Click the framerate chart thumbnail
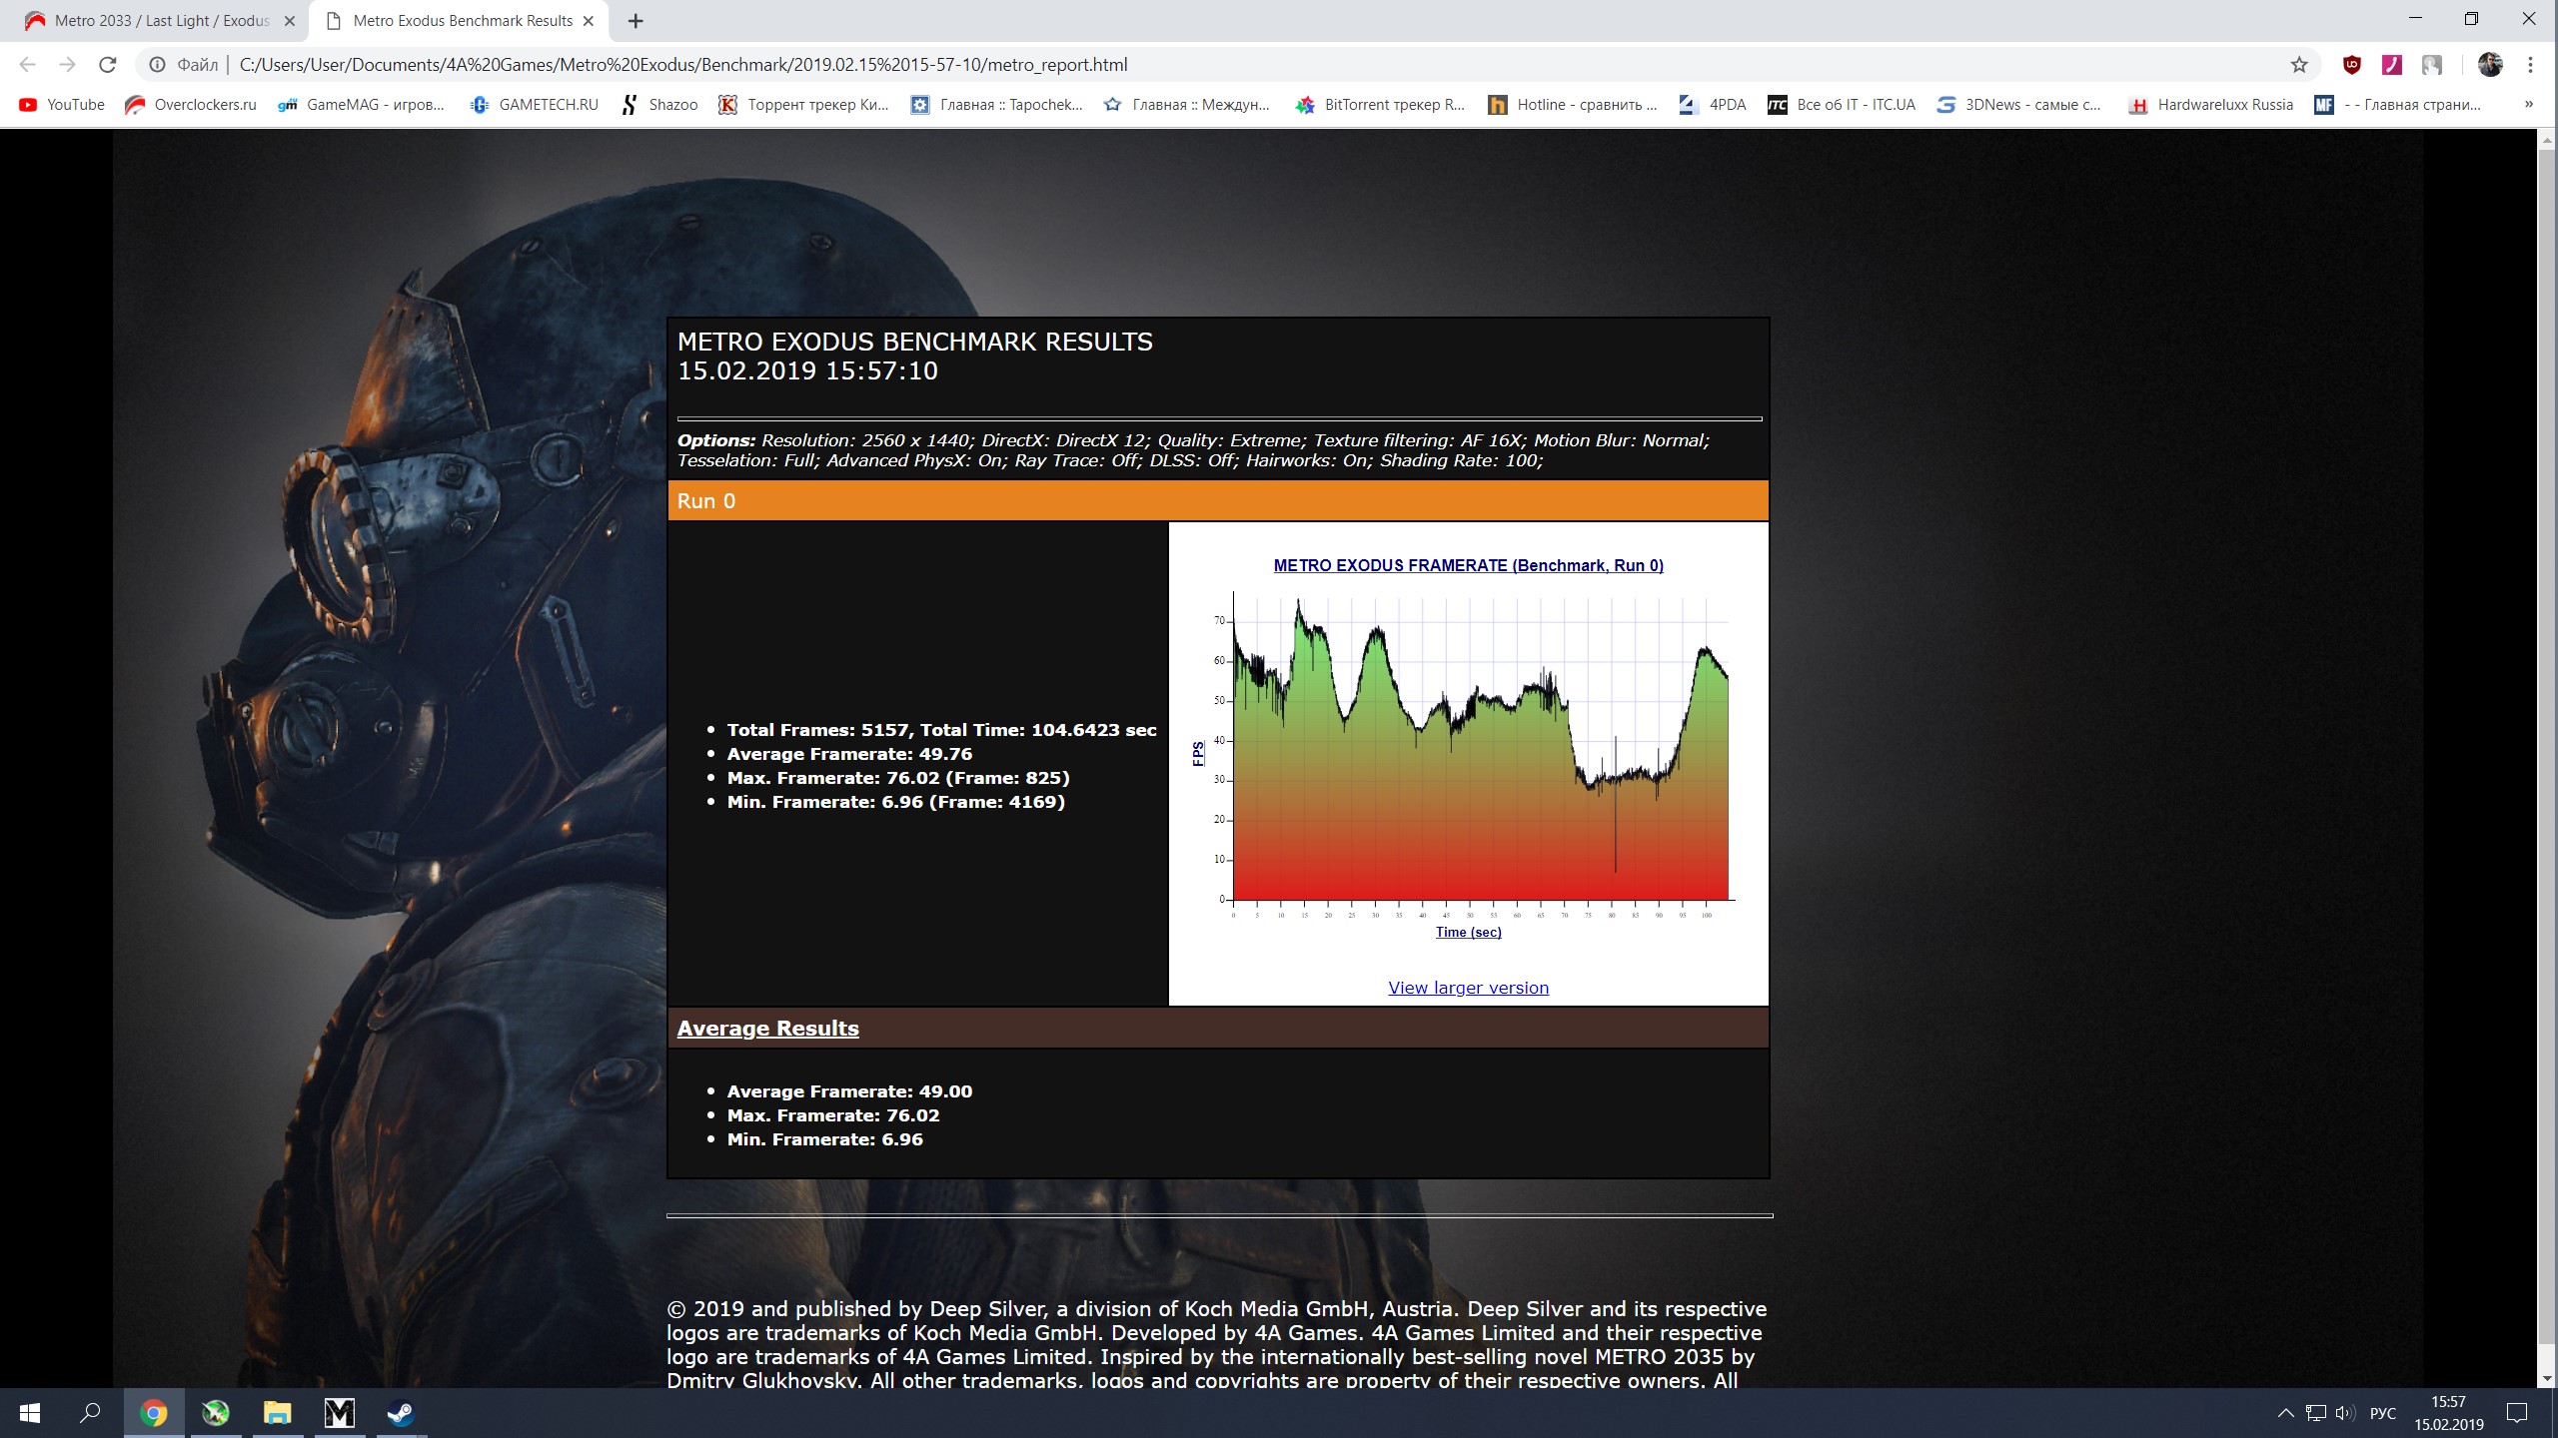Image resolution: width=2558 pixels, height=1438 pixels. (x=1468, y=749)
